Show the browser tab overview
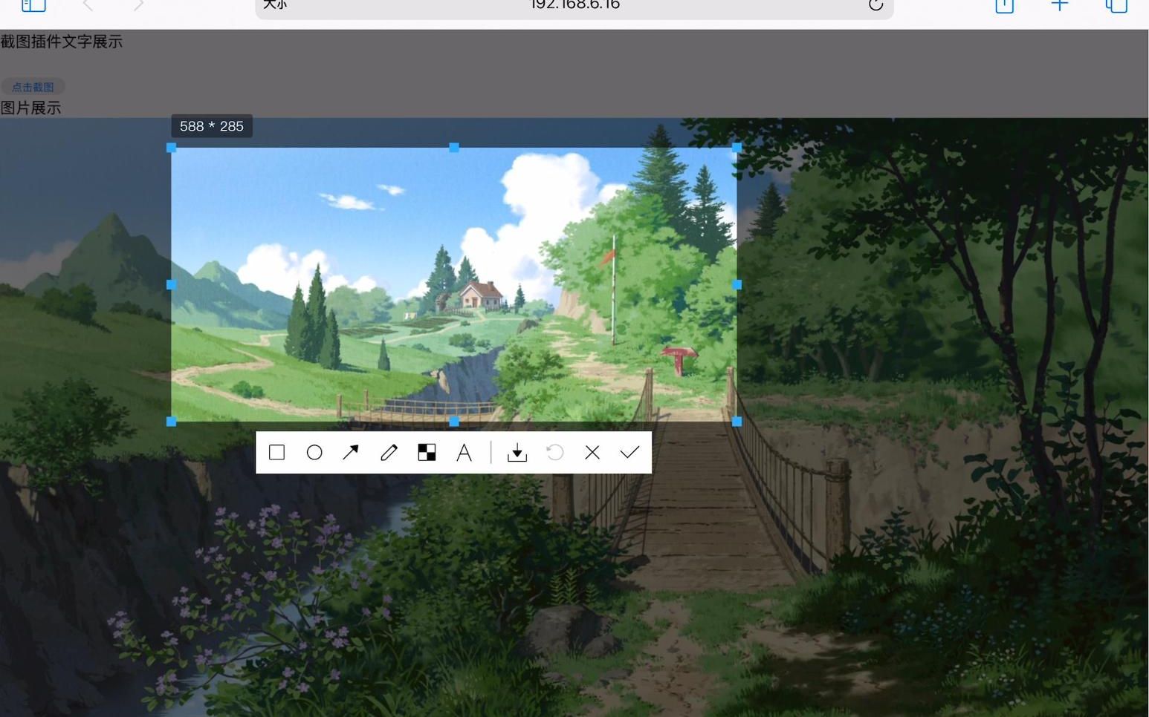This screenshot has width=1149, height=717. (1116, 6)
